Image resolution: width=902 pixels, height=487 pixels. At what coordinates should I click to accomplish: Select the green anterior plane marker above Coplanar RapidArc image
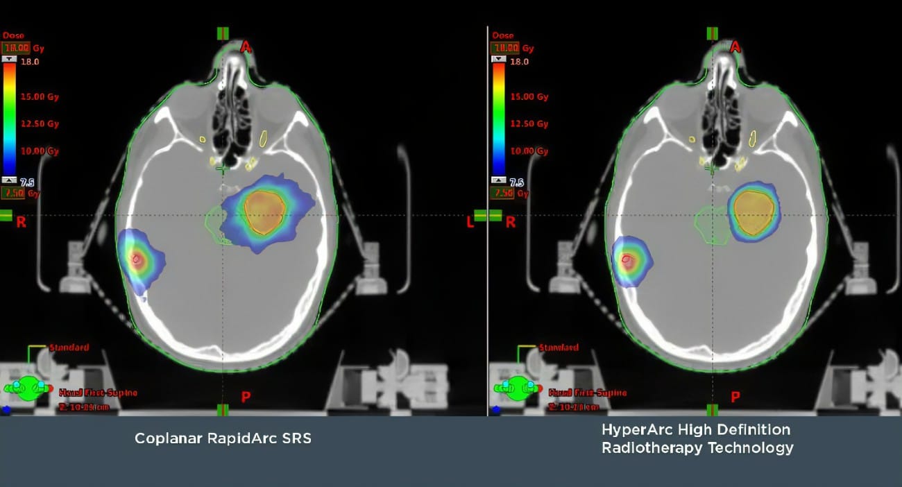click(223, 33)
